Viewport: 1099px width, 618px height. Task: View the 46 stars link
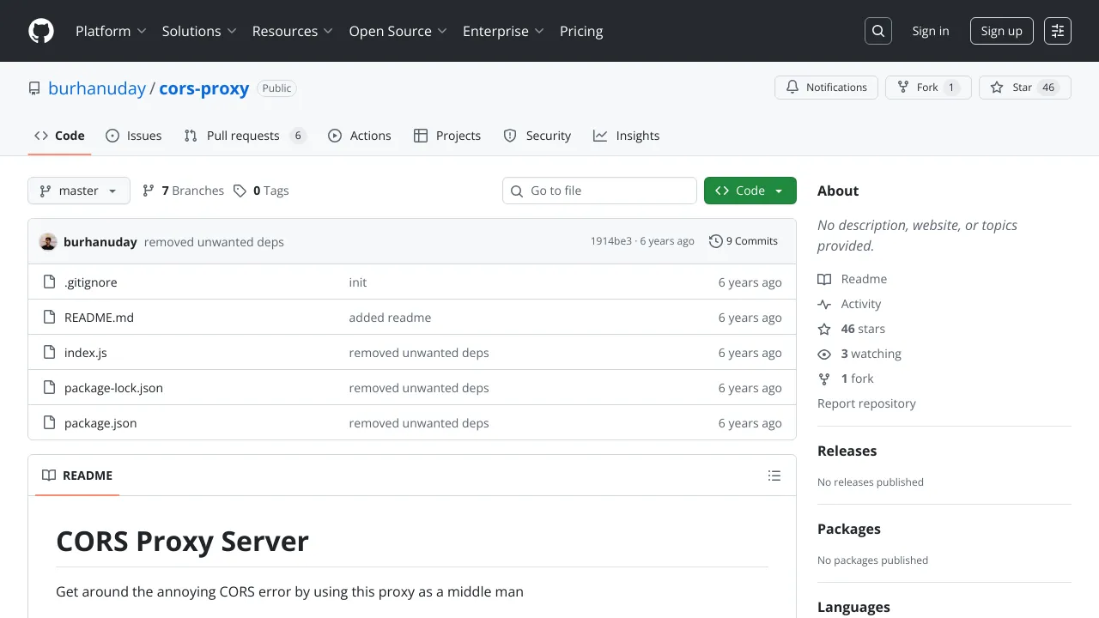(x=851, y=329)
